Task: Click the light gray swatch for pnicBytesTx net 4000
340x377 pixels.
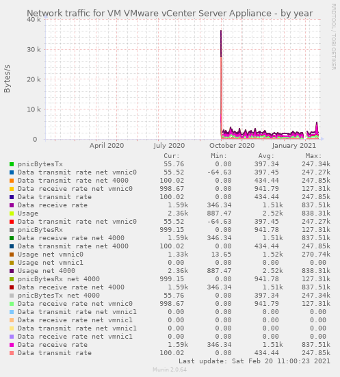Action: pyautogui.click(x=12, y=296)
